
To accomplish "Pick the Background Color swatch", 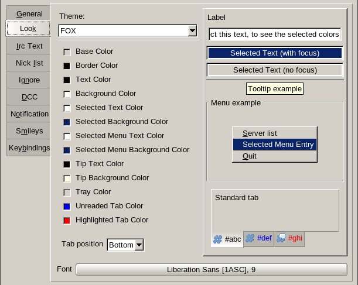I will coord(67,94).
